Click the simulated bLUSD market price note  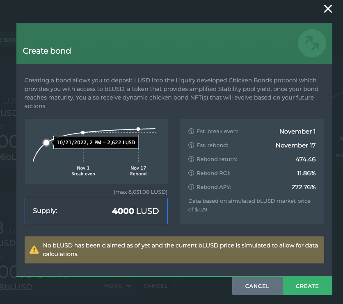(x=249, y=205)
